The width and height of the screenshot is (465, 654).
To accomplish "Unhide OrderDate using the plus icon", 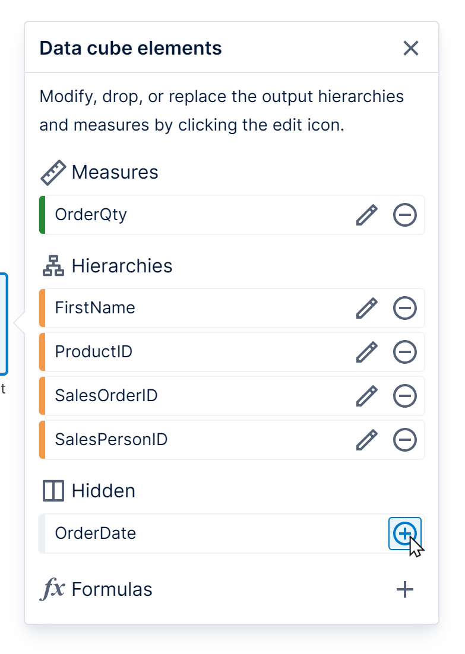I will [404, 533].
